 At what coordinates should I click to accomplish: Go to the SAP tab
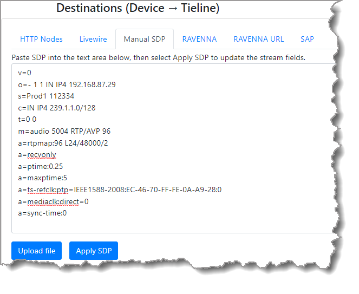[x=307, y=40]
